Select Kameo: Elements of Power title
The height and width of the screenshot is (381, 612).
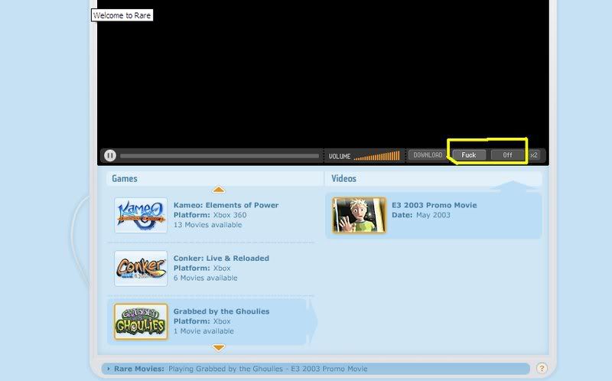click(226, 205)
